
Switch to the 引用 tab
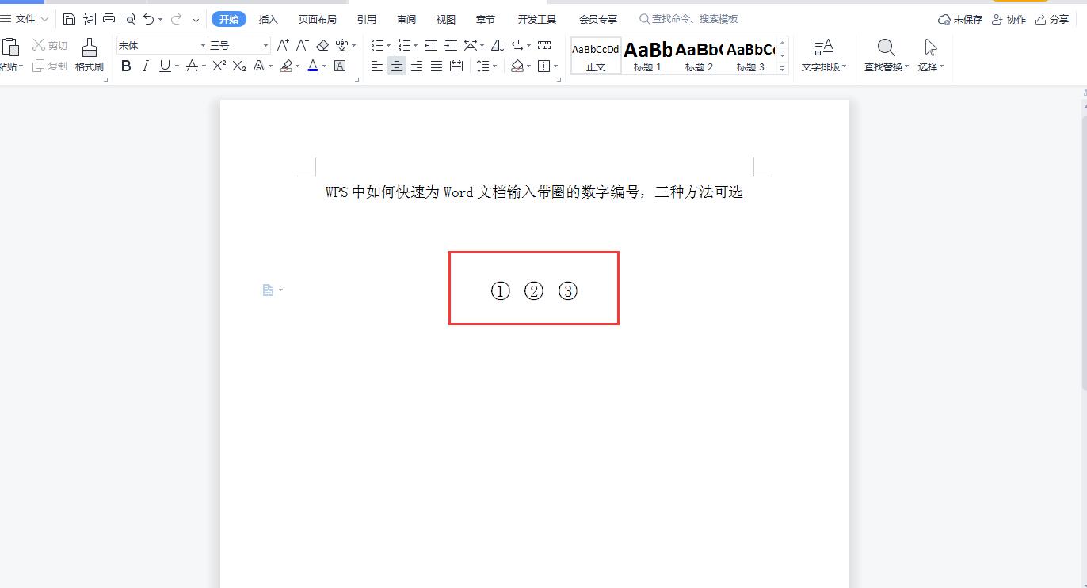tap(367, 19)
